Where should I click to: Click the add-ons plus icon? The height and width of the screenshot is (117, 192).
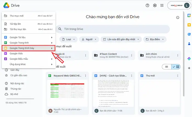(189, 68)
